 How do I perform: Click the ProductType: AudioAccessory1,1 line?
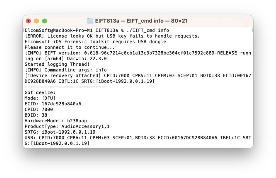coord(67,126)
